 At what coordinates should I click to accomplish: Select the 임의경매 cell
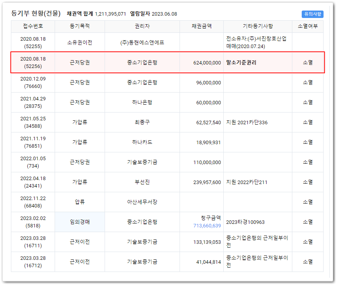pyautogui.click(x=80, y=222)
